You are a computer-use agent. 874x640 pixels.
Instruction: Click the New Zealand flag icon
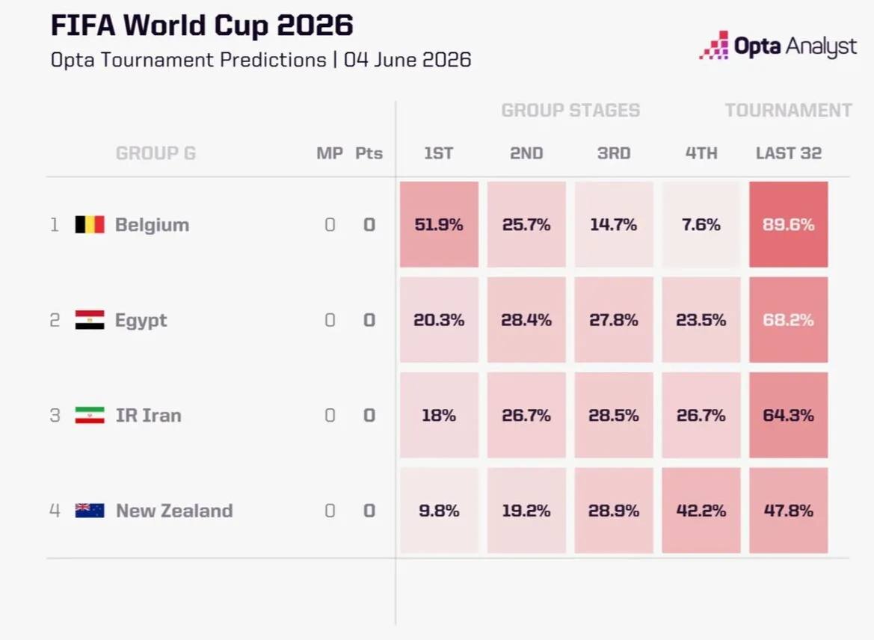coord(90,511)
